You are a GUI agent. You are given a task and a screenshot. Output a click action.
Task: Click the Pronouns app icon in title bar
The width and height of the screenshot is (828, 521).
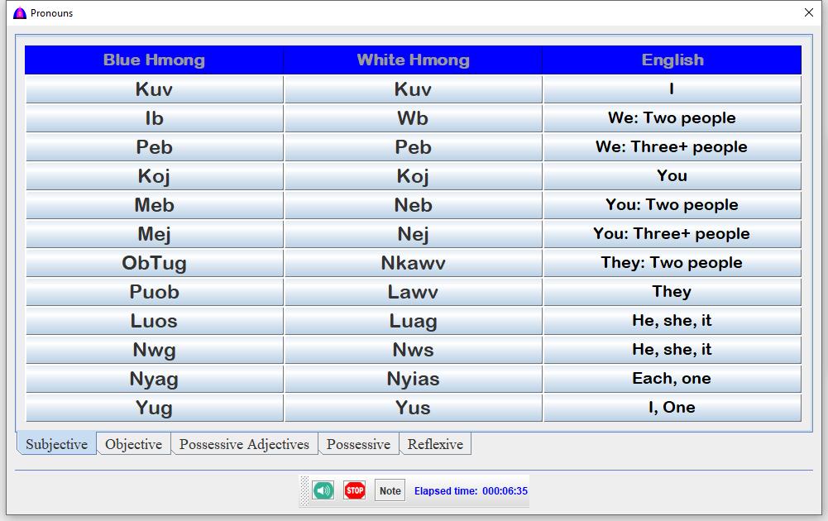[x=20, y=13]
